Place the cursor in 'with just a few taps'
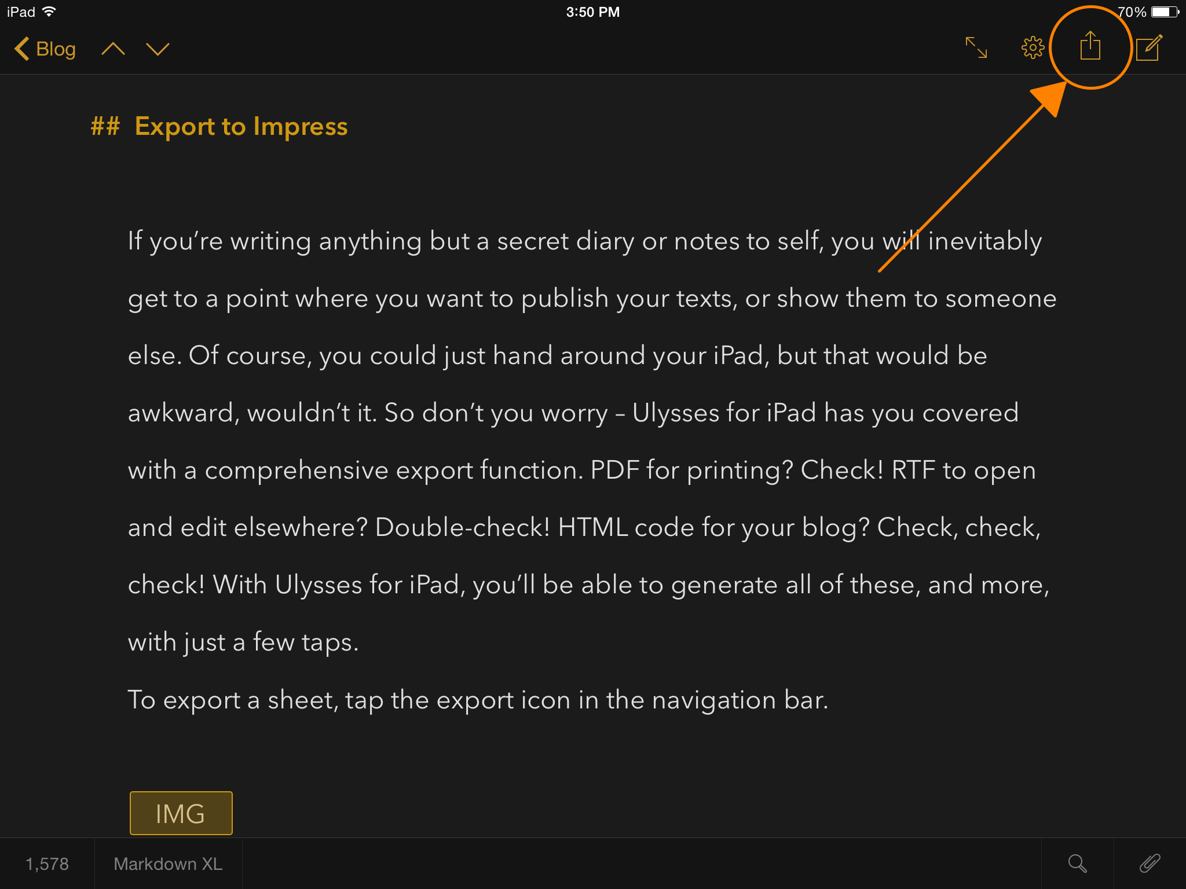This screenshot has height=889, width=1186. click(x=243, y=642)
